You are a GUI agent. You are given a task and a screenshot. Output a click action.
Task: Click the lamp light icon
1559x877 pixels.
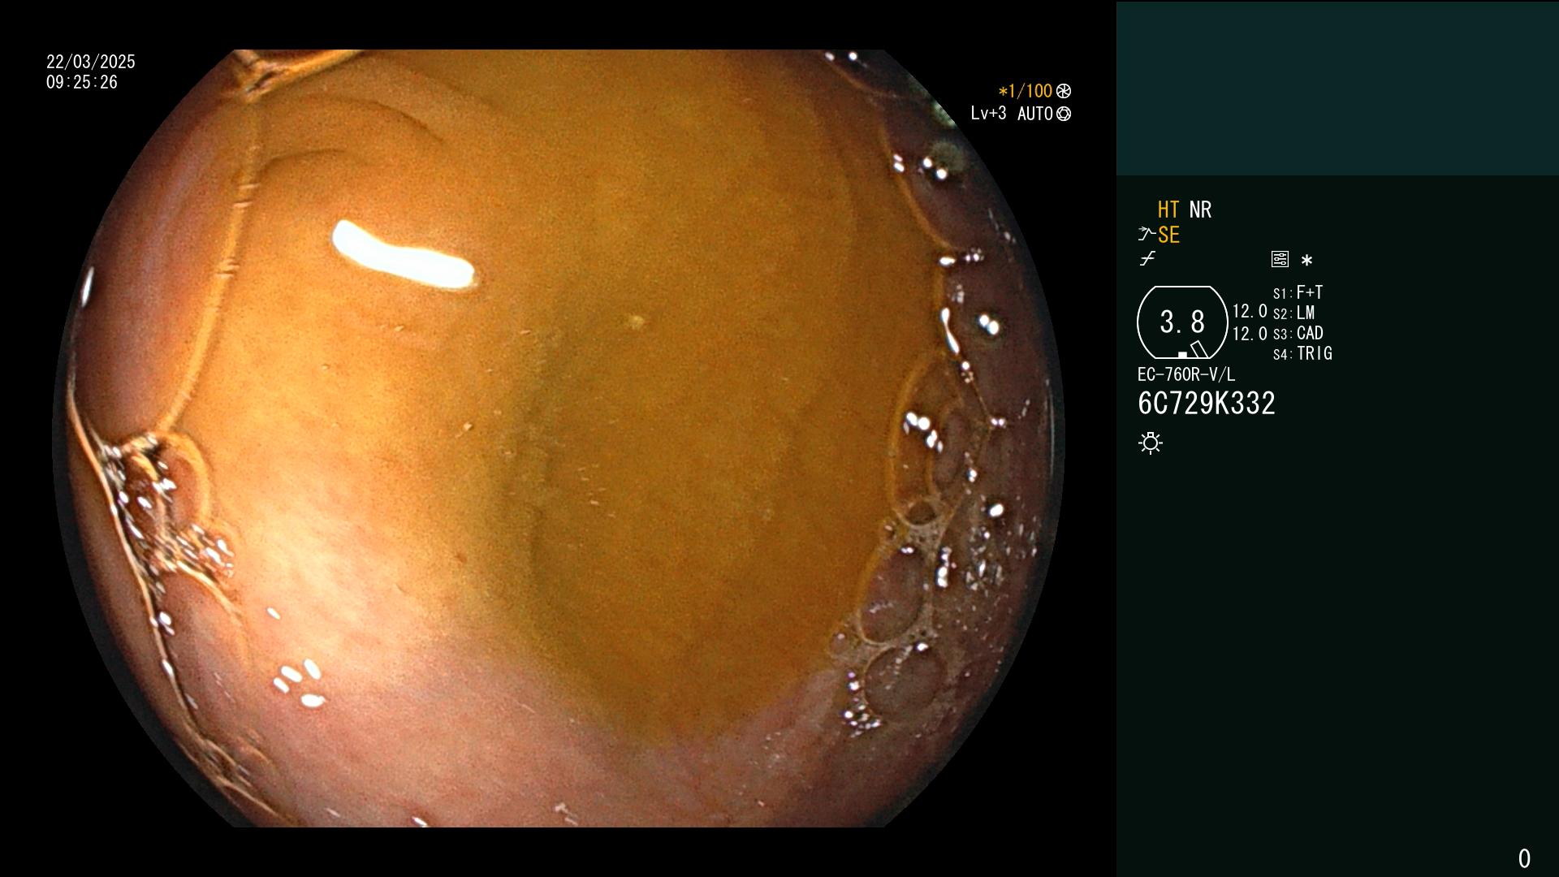[x=1151, y=443]
